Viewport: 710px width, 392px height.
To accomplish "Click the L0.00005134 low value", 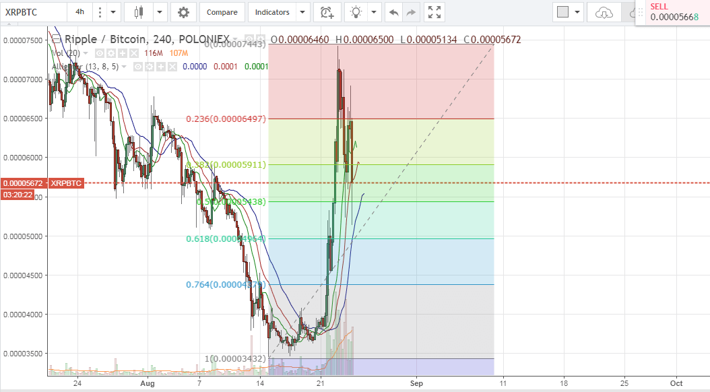I will tap(429, 40).
